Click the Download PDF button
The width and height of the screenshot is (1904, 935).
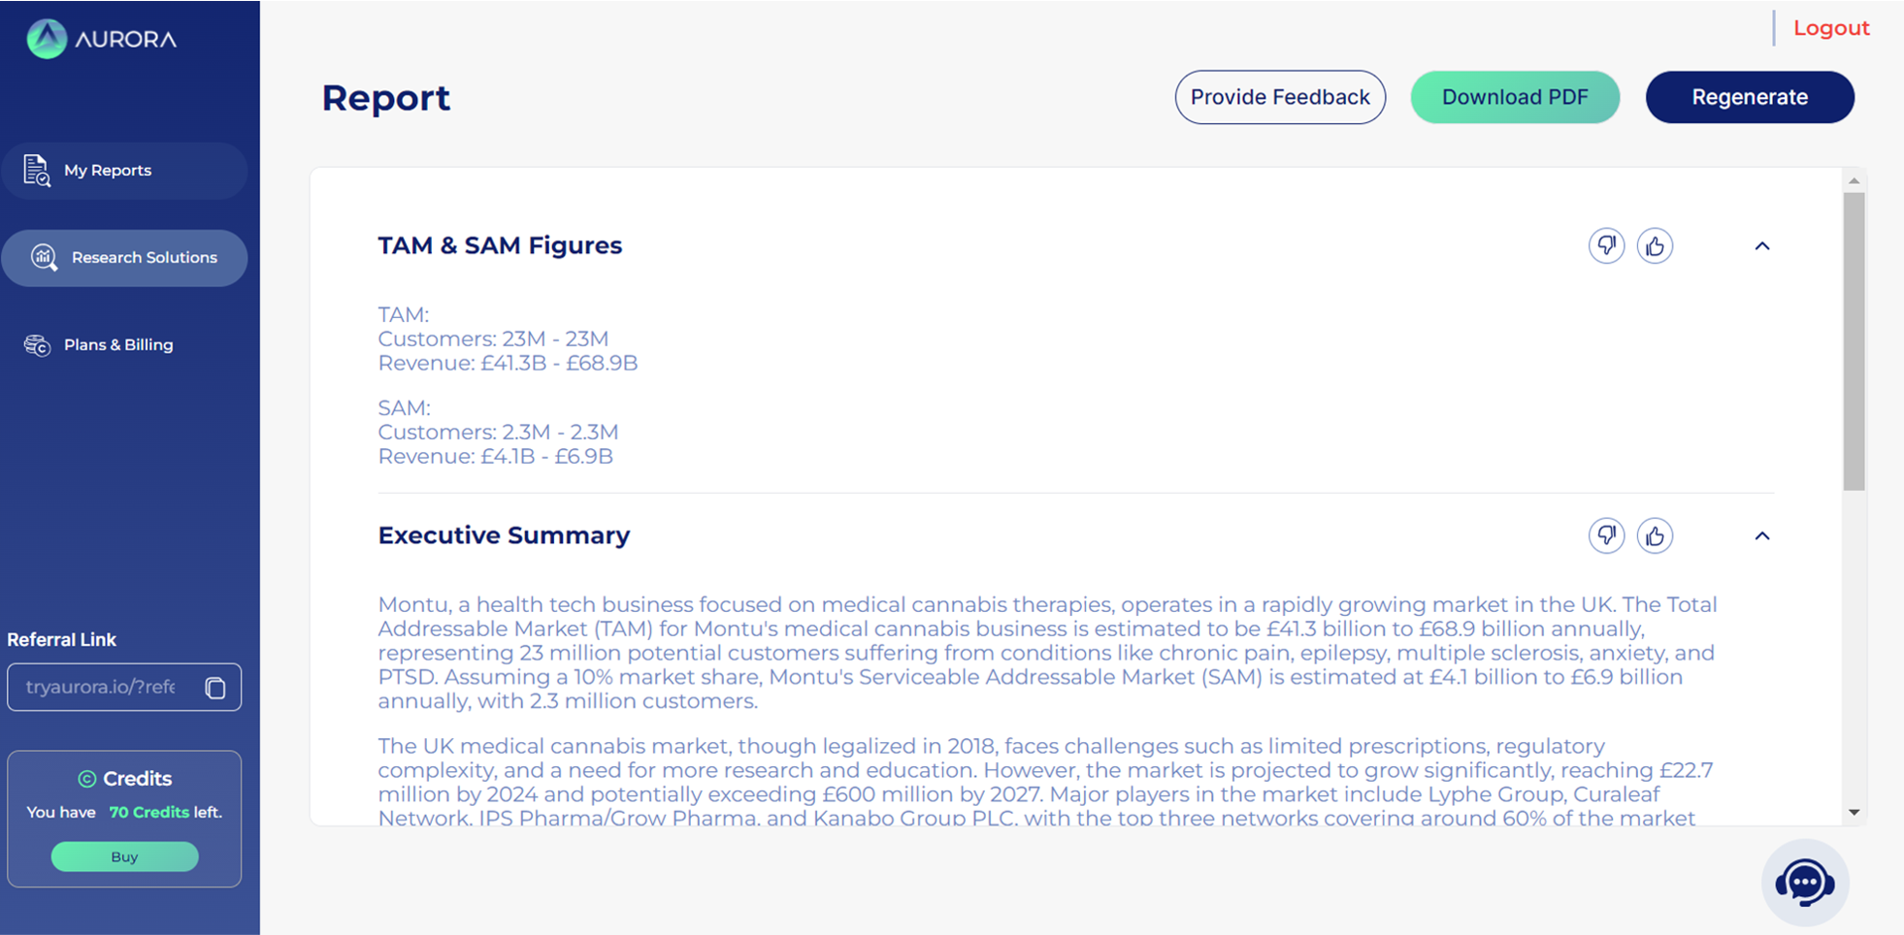click(1515, 97)
